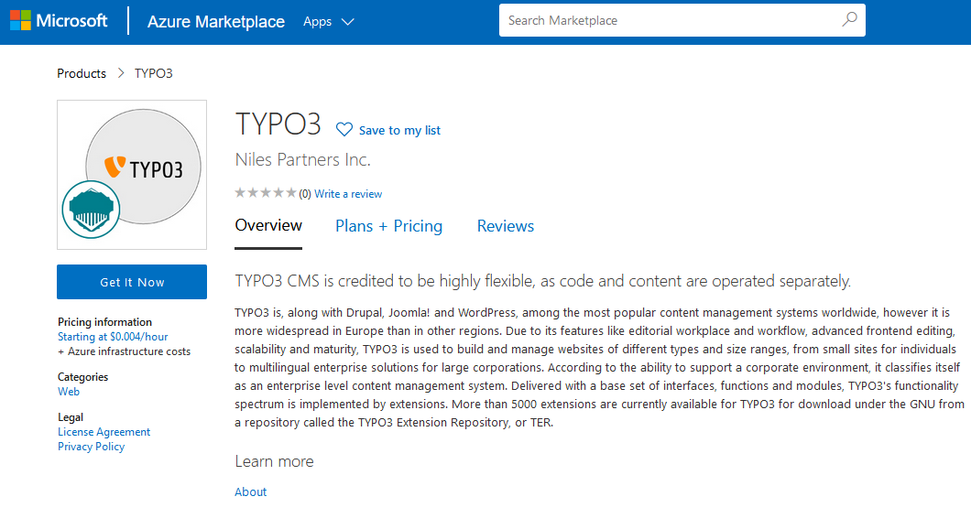Image resolution: width=971 pixels, height=529 pixels.
Task: View the License Agreement
Action: point(104,432)
